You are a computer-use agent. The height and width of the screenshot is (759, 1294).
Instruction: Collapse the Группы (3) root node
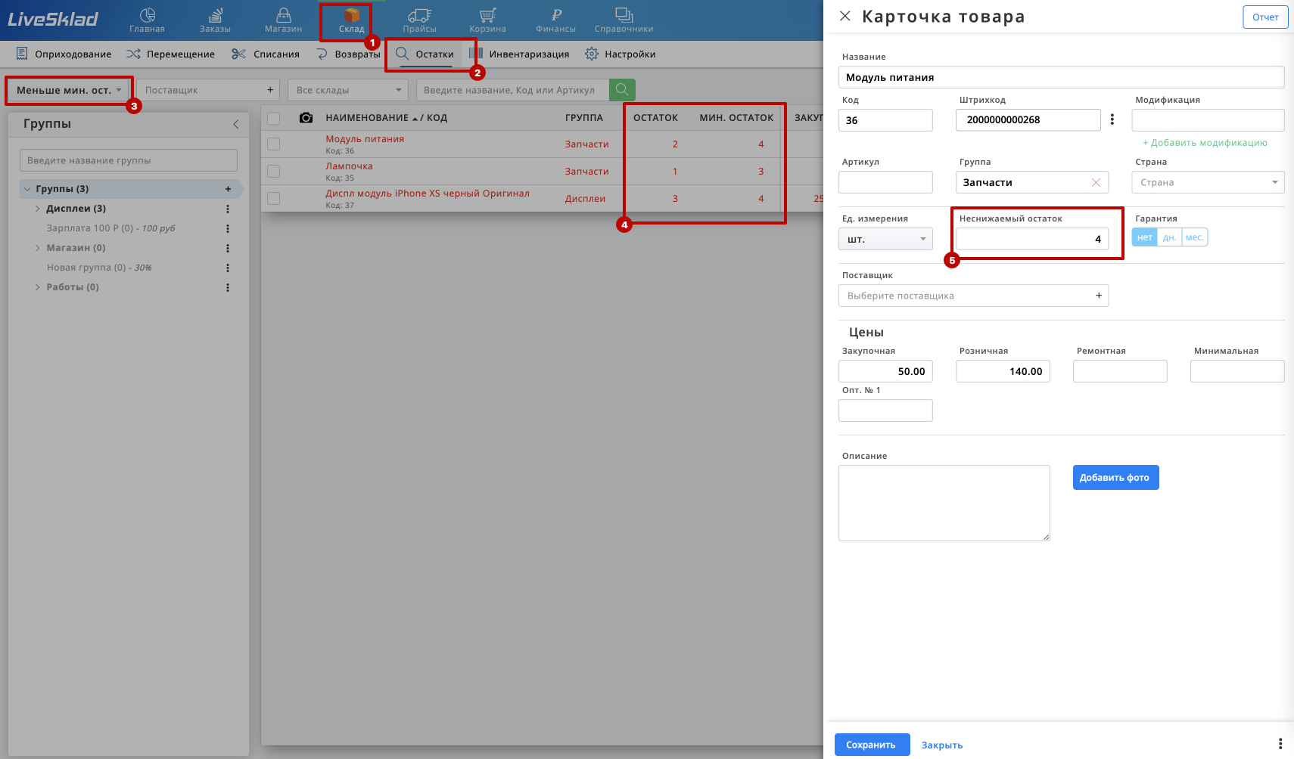[27, 189]
